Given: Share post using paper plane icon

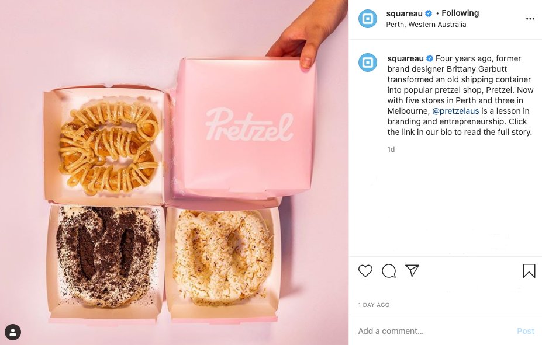Looking at the screenshot, I should click(x=412, y=271).
